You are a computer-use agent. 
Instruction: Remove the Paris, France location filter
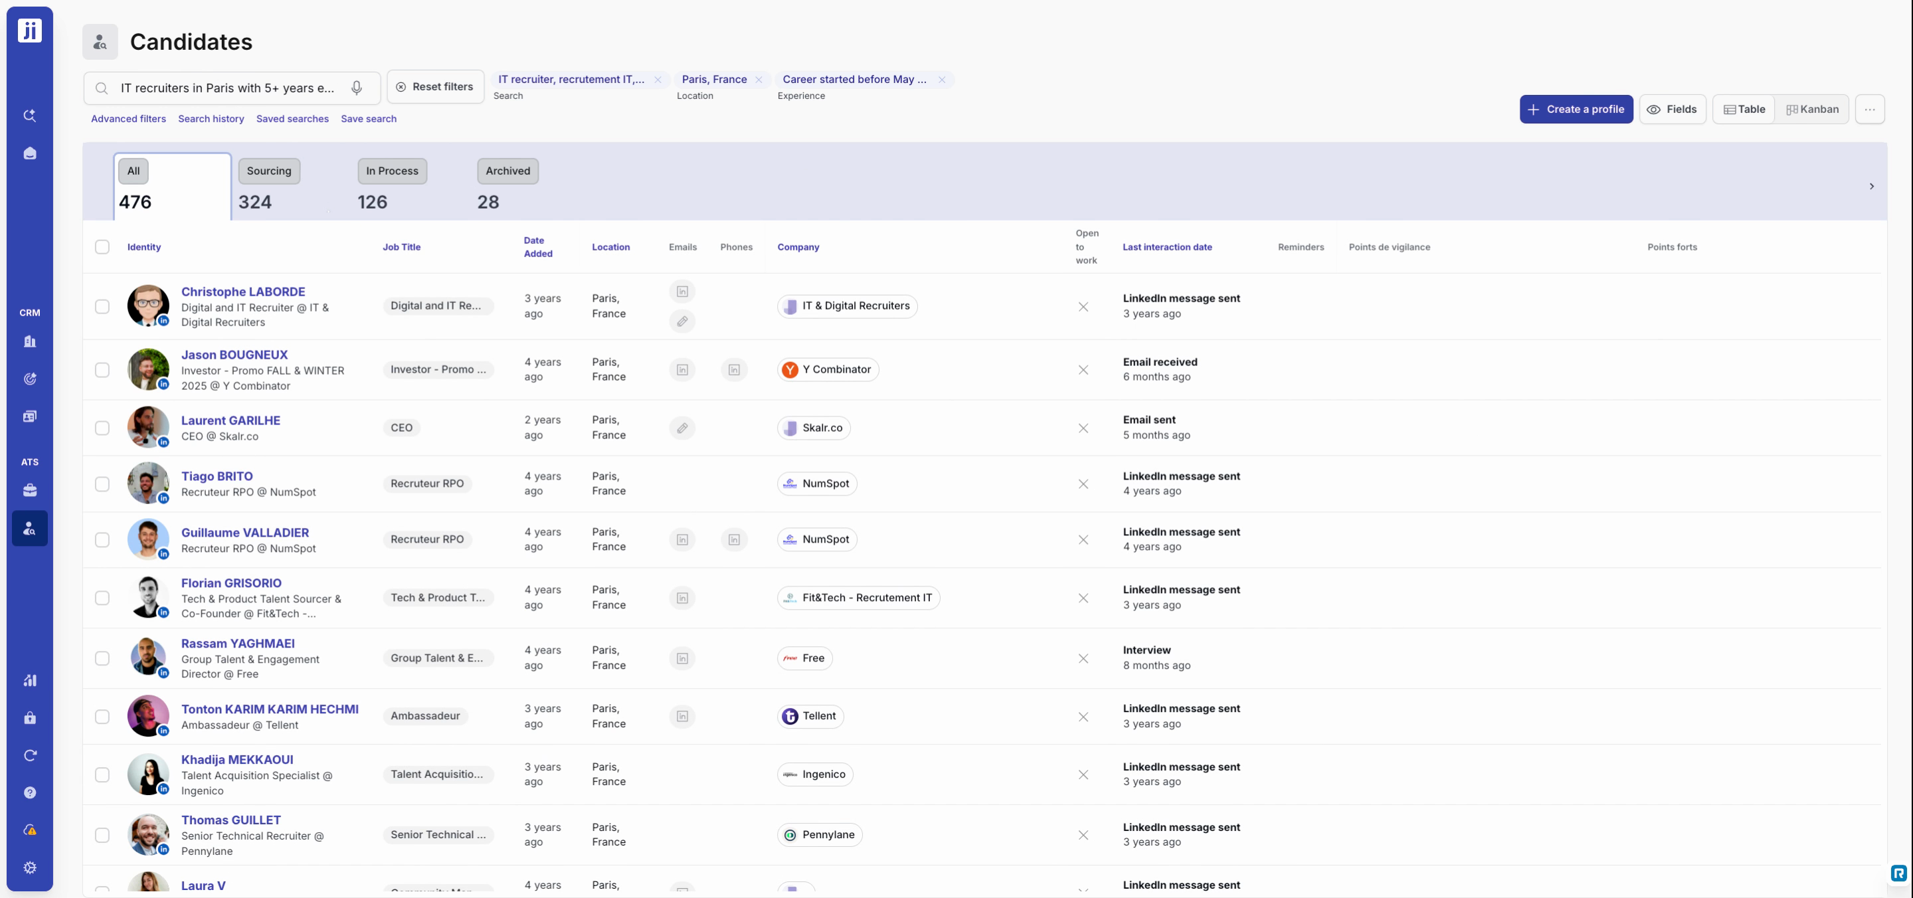758,80
